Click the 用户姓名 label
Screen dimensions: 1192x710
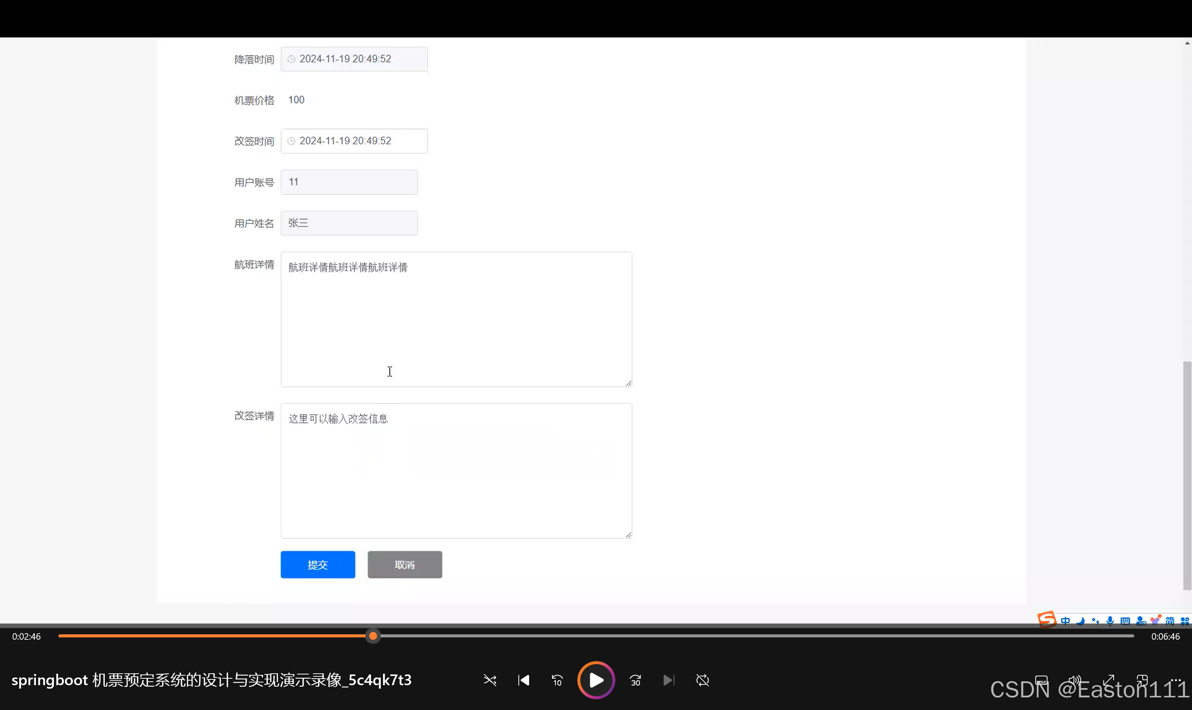pyautogui.click(x=254, y=224)
